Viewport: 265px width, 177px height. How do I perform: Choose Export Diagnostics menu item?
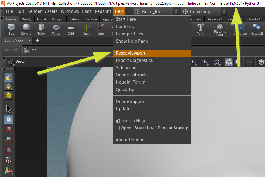coord(152,60)
